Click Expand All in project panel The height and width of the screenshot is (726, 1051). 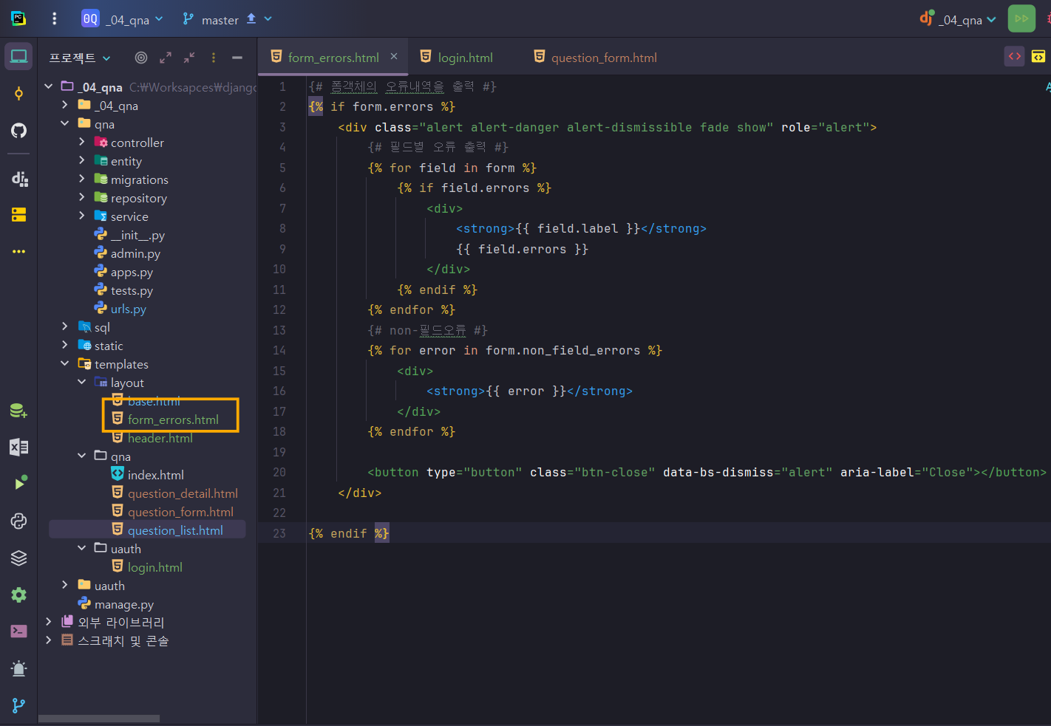click(166, 57)
